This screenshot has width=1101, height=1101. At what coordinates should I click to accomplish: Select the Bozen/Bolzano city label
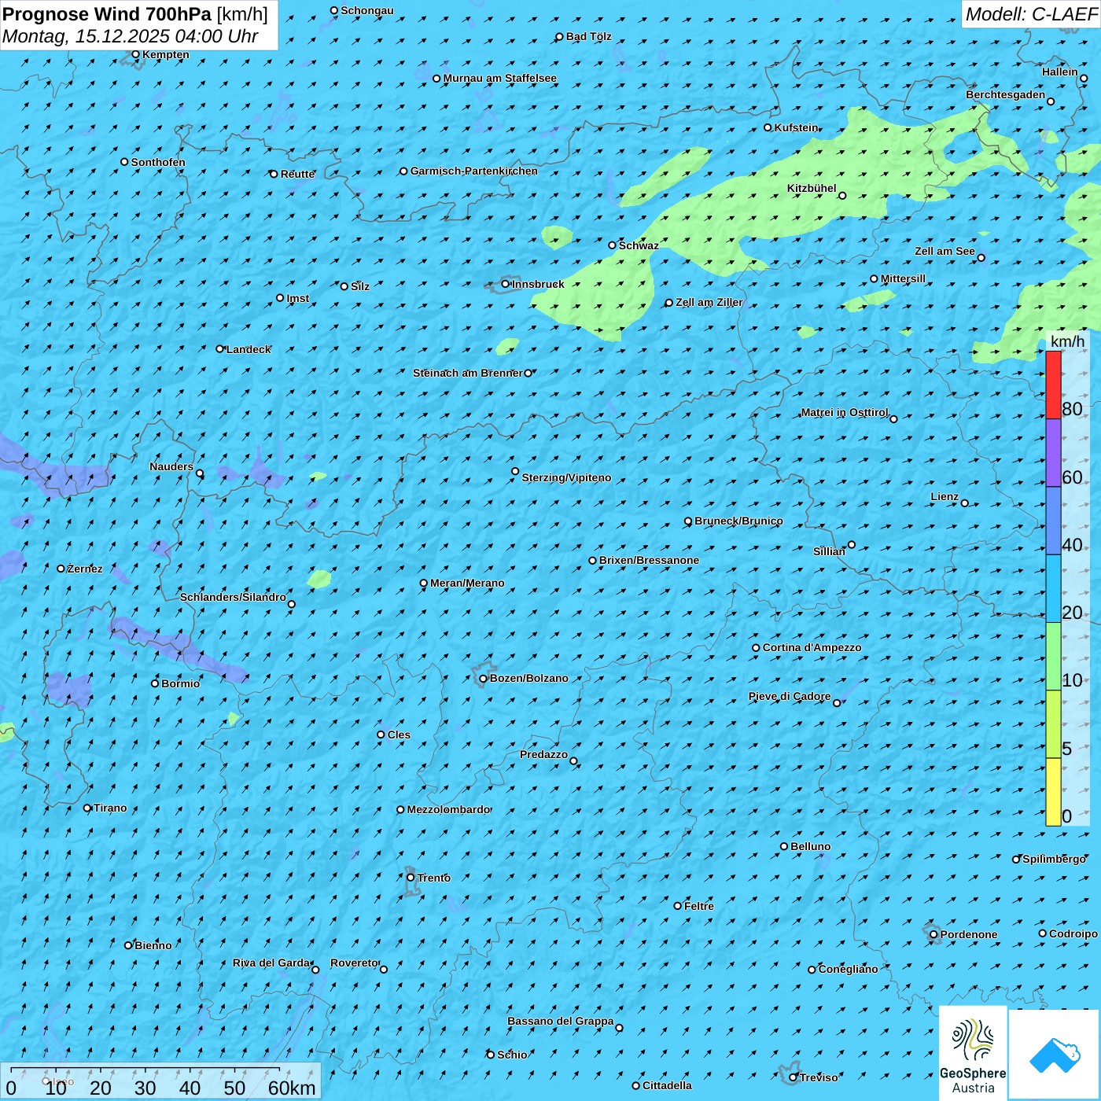(x=528, y=678)
